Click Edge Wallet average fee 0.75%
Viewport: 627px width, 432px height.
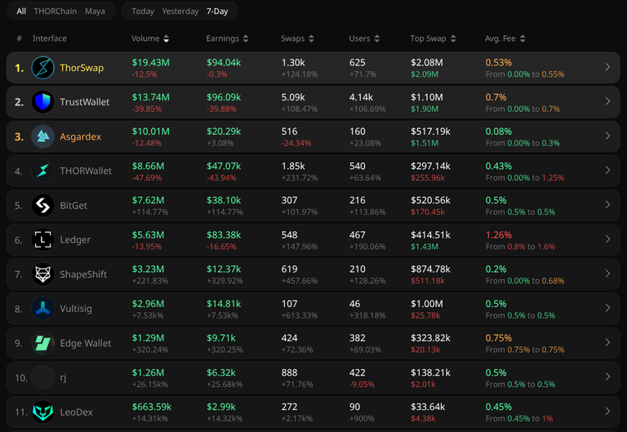click(499, 338)
